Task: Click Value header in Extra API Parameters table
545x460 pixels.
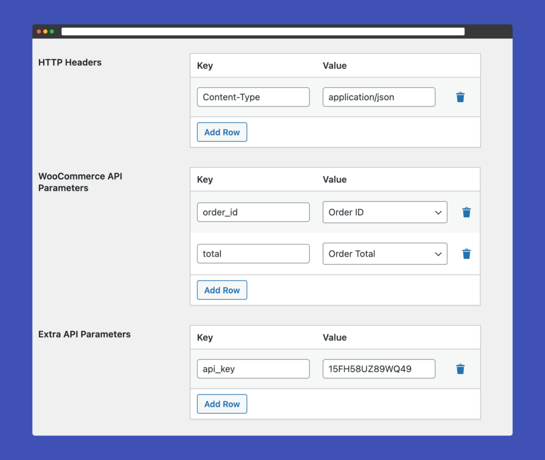Action: pyautogui.click(x=335, y=337)
